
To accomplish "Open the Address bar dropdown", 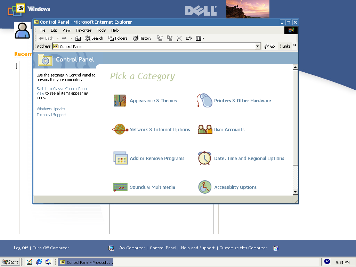I will coord(257,46).
